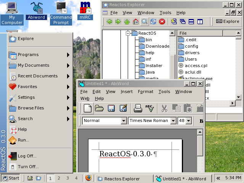Image resolution: width=244 pixels, height=183 pixels.
Task: Click the AbiWord document vertical scrollbar up arrow
Action: 200,133
